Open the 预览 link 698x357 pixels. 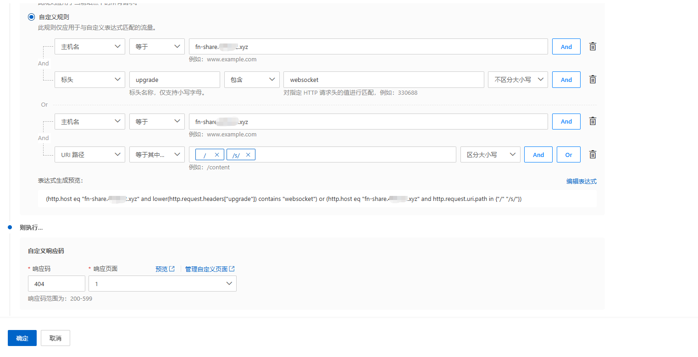click(x=161, y=269)
